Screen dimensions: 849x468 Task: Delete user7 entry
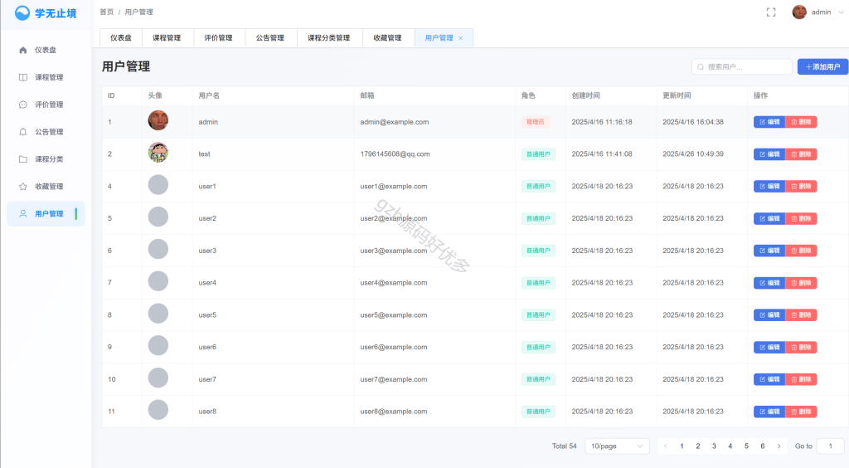coord(801,379)
